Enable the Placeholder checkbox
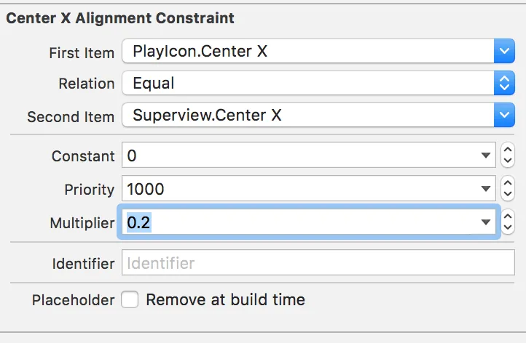 click(x=130, y=299)
